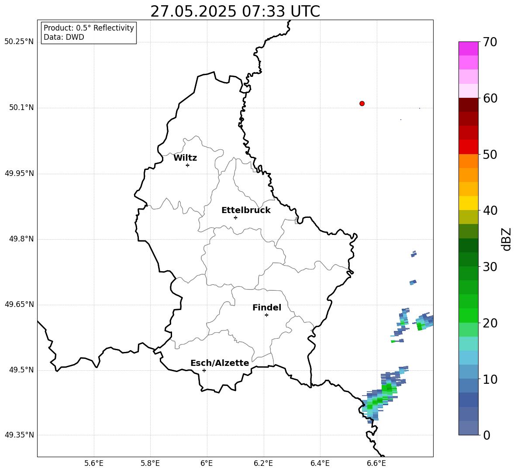Click the dBZ colorbar label
The width and height of the screenshot is (517, 472).
tap(506, 239)
